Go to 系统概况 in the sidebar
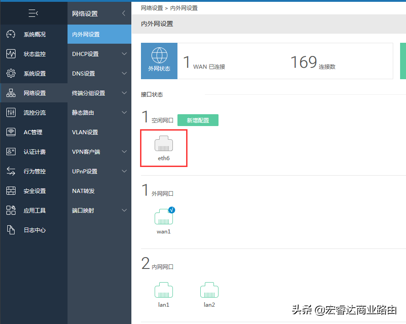Viewport: 406px width, 324px height. [34, 34]
